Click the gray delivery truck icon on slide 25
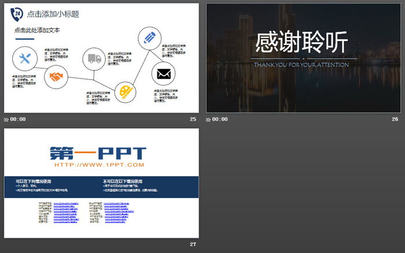The width and height of the screenshot is (405, 253). [94, 59]
